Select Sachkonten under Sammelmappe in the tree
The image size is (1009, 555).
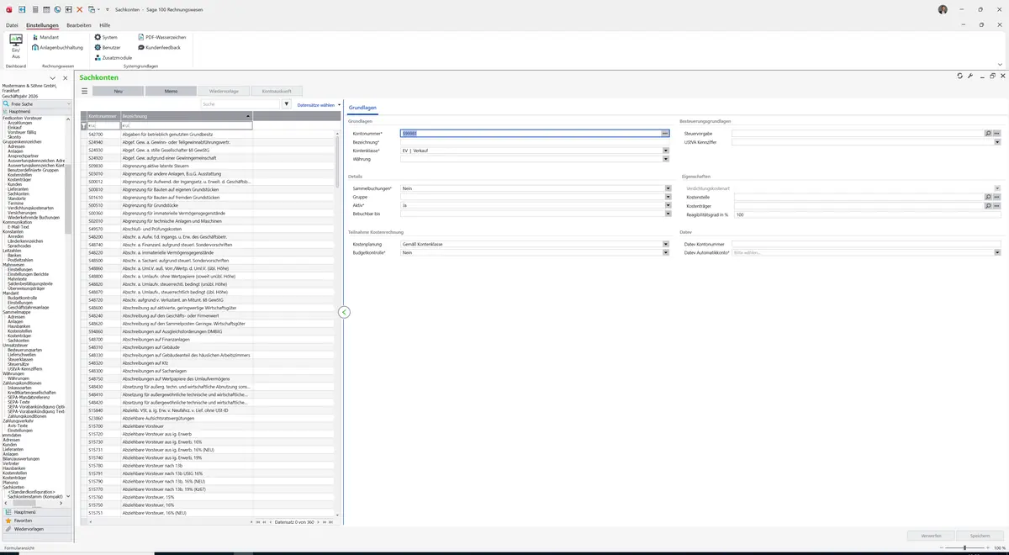[x=18, y=341]
